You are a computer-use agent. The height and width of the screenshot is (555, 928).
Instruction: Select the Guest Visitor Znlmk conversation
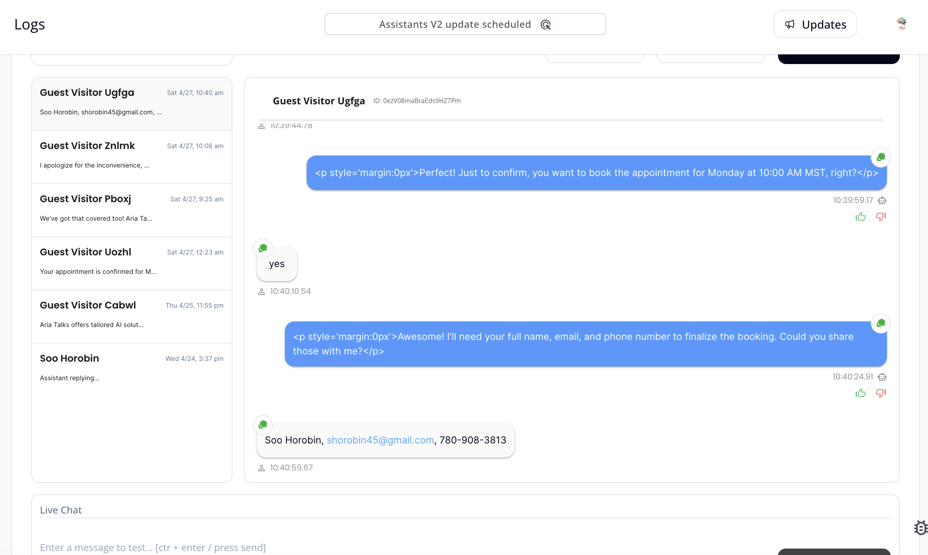tap(132, 156)
